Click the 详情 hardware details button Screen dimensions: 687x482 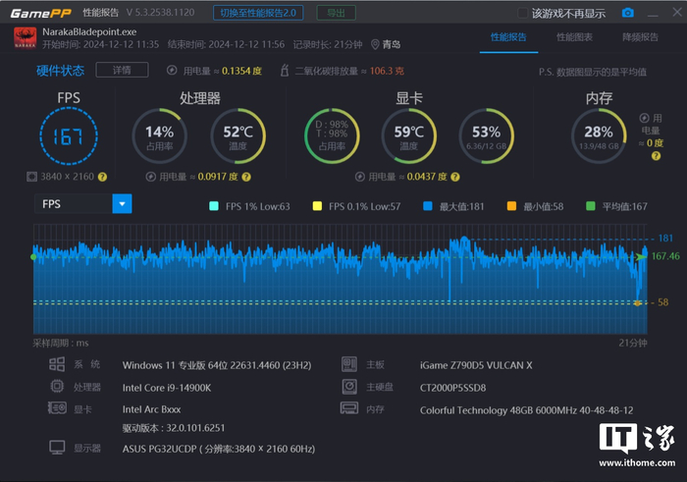pos(122,70)
